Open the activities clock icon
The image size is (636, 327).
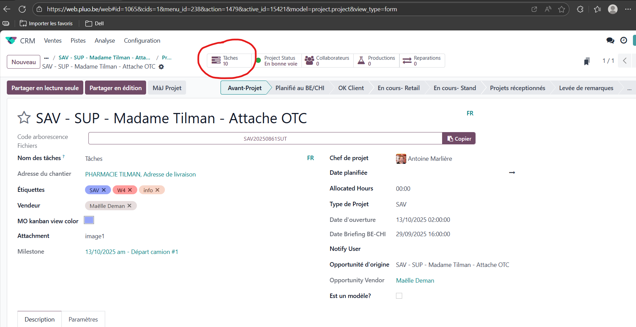tap(624, 41)
